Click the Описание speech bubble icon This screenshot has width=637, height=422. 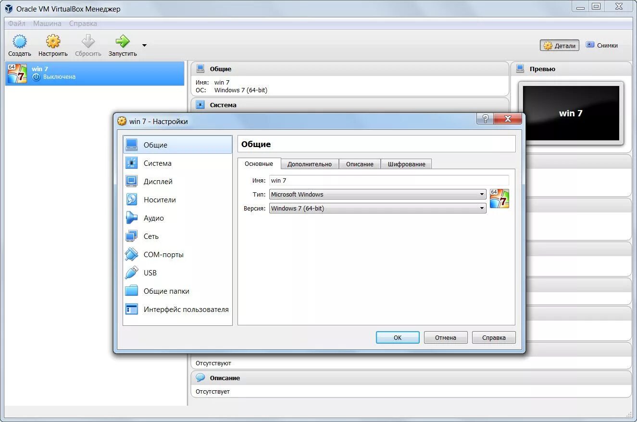tap(200, 378)
